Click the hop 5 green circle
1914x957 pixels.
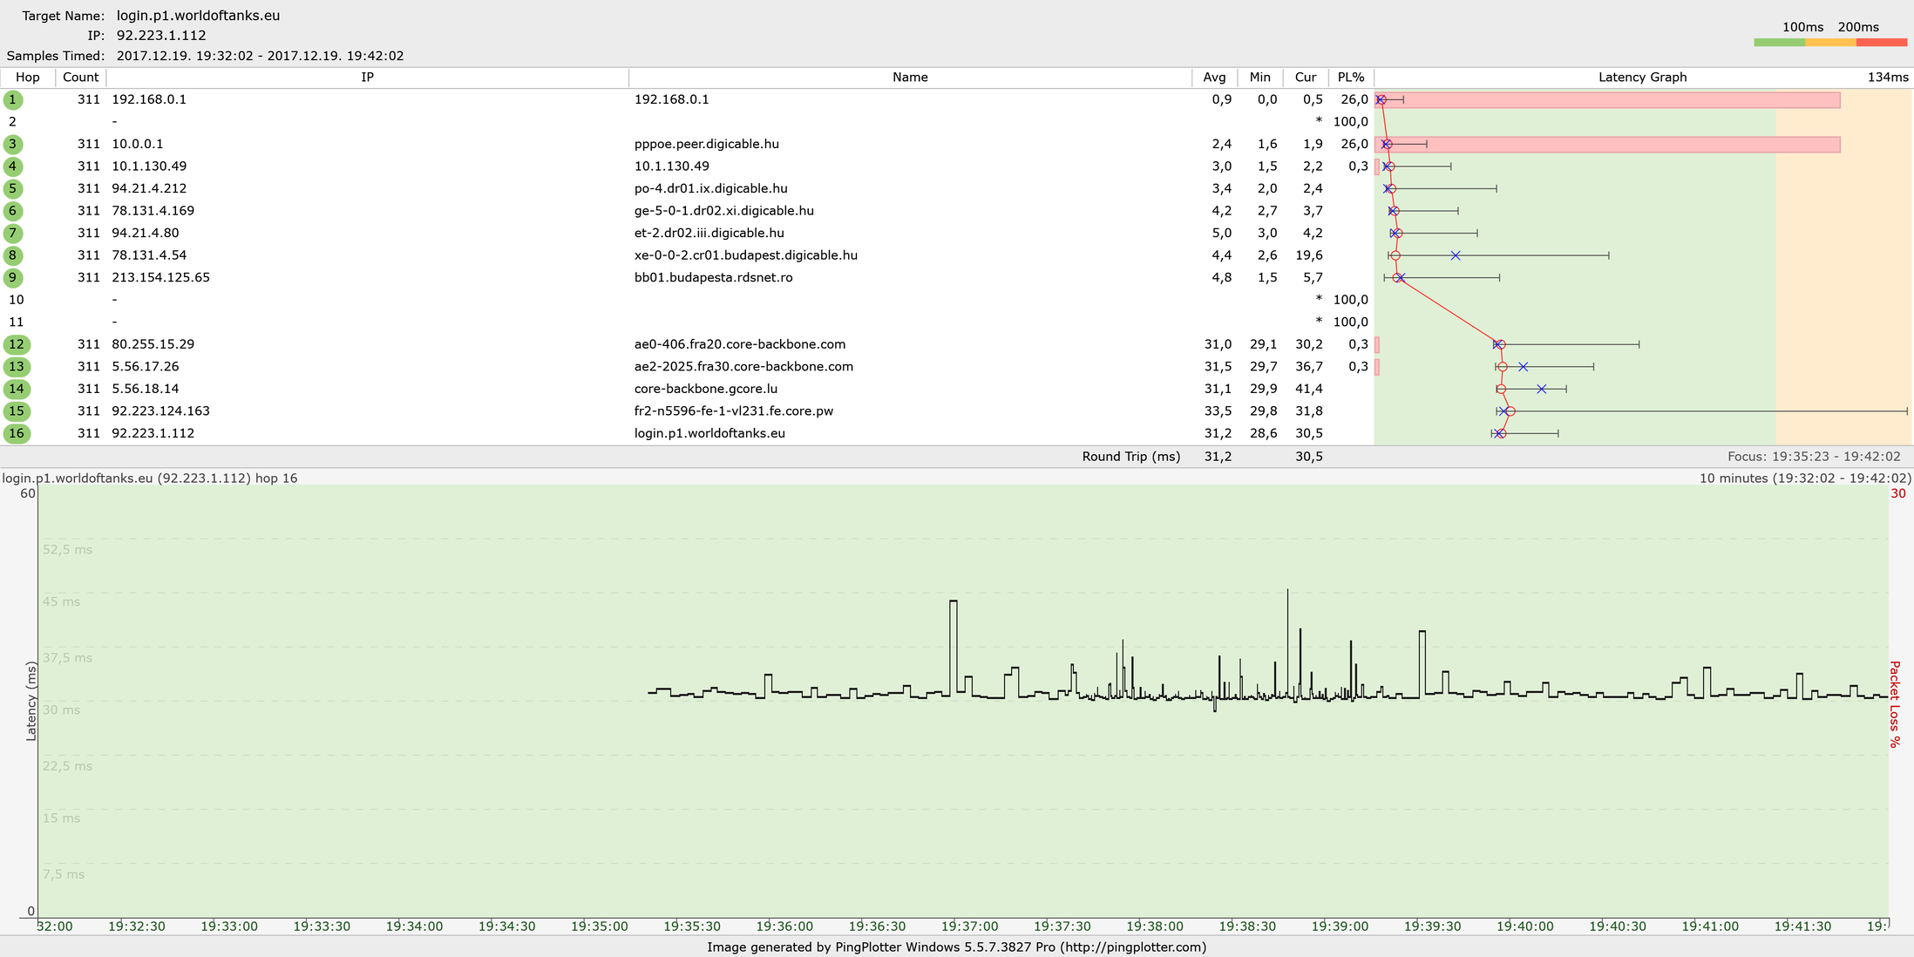point(13,188)
